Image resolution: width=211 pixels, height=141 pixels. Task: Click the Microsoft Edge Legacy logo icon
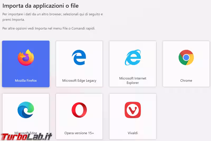click(x=79, y=58)
